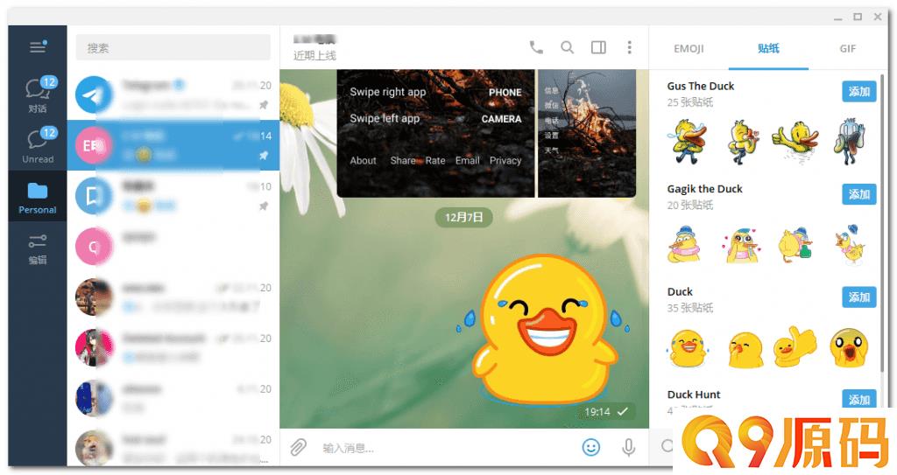Switch to the GIF tab
The height and width of the screenshot is (475, 897).
847,49
